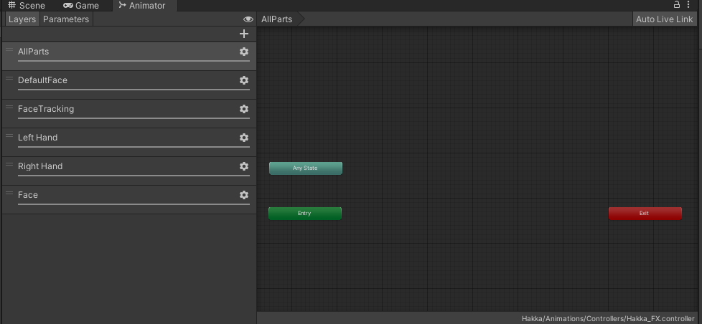Image resolution: width=702 pixels, height=324 pixels.
Task: Open settings gear for AllParts layer
Action: tap(243, 52)
